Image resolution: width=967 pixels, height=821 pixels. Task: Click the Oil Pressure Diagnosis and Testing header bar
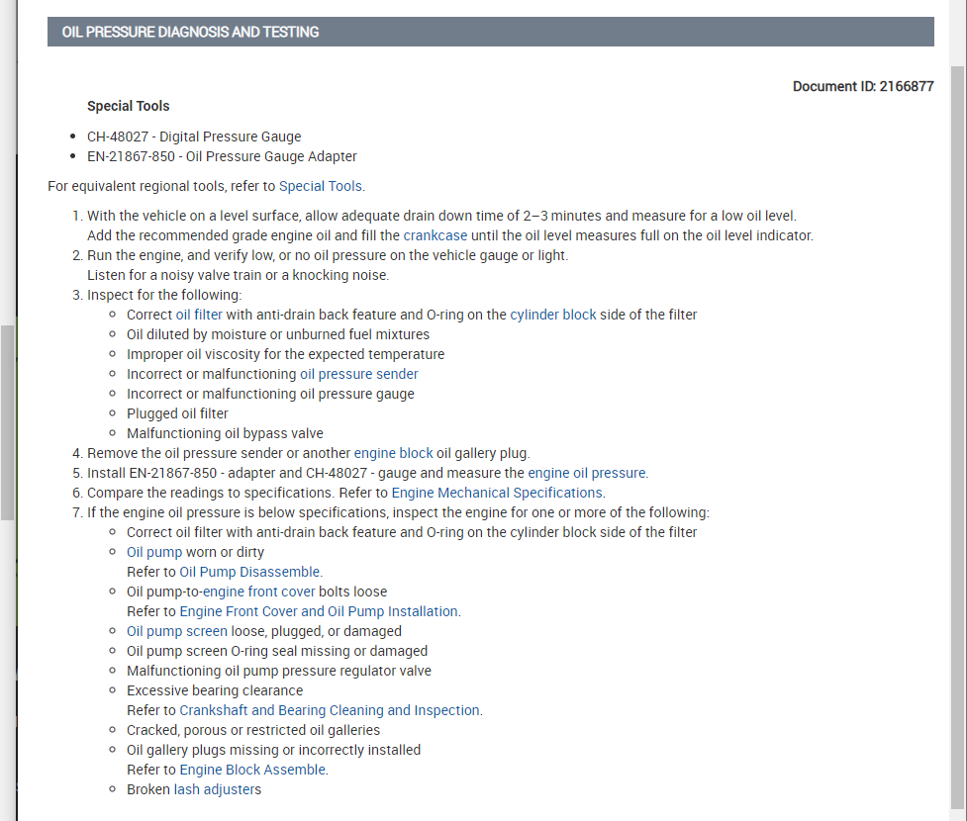[x=490, y=32]
